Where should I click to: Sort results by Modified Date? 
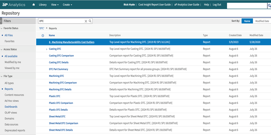click(262, 21)
